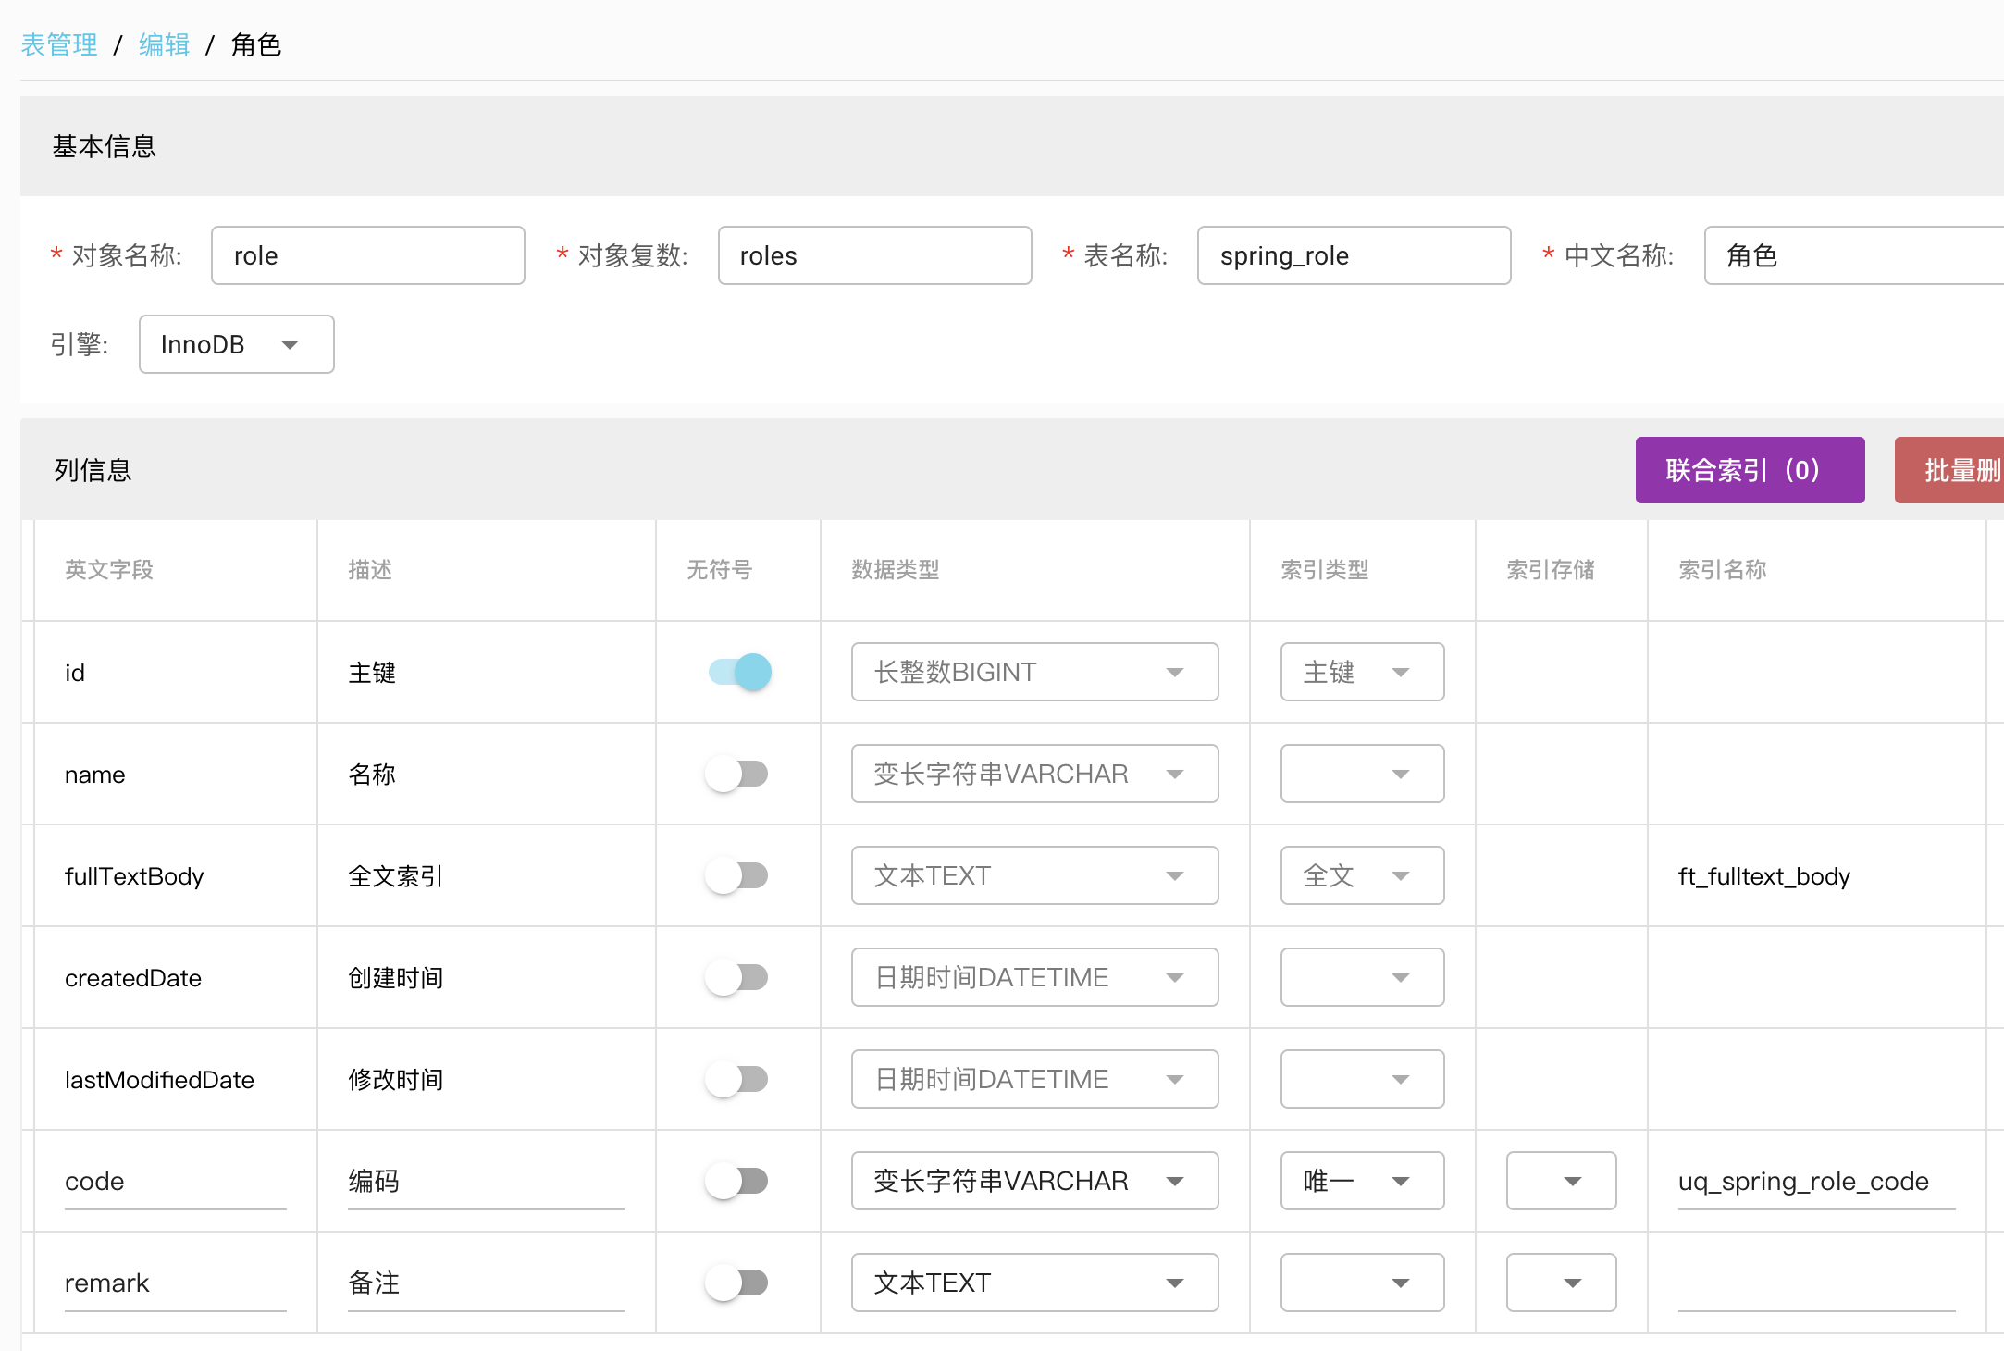
Task: Open the InnoDB engine dropdown
Action: tap(236, 344)
